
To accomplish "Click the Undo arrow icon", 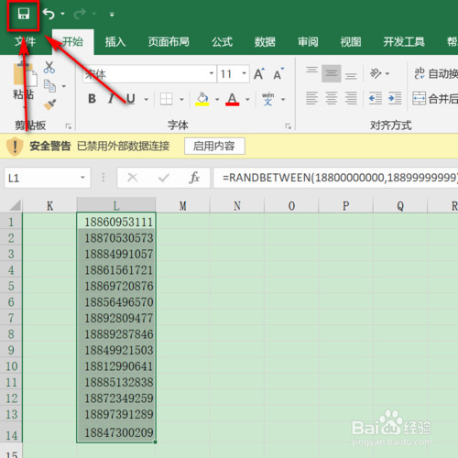I will [49, 14].
